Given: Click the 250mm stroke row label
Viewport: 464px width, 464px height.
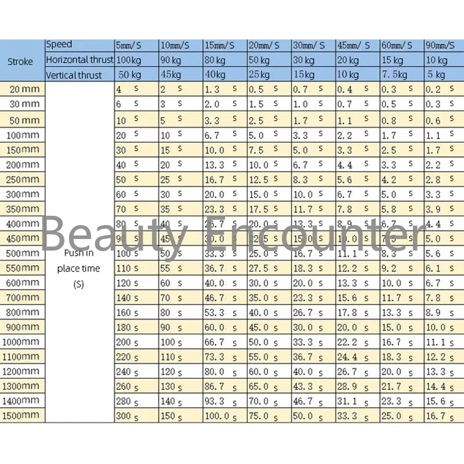Looking at the screenshot, I should [22, 179].
